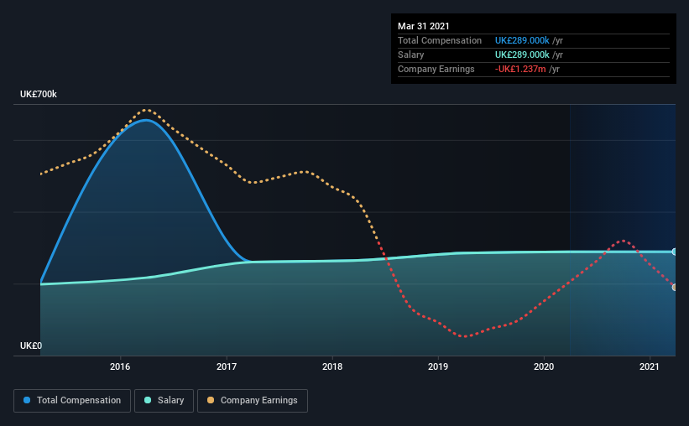This screenshot has width=689, height=426.
Task: Click the Company Earnings end marker at 2021
Action: 675,288
